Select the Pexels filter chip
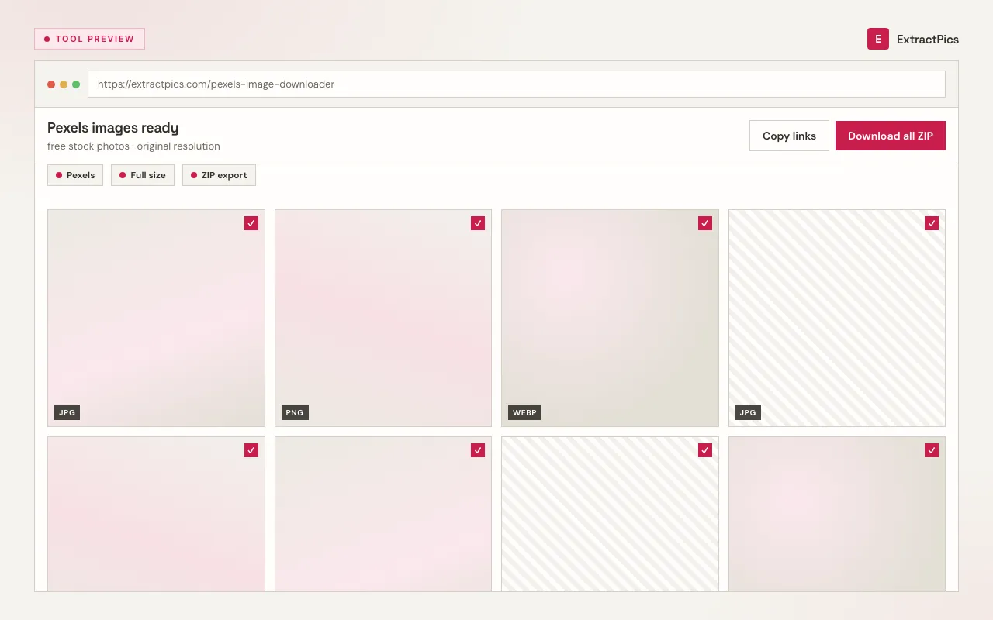 click(75, 175)
